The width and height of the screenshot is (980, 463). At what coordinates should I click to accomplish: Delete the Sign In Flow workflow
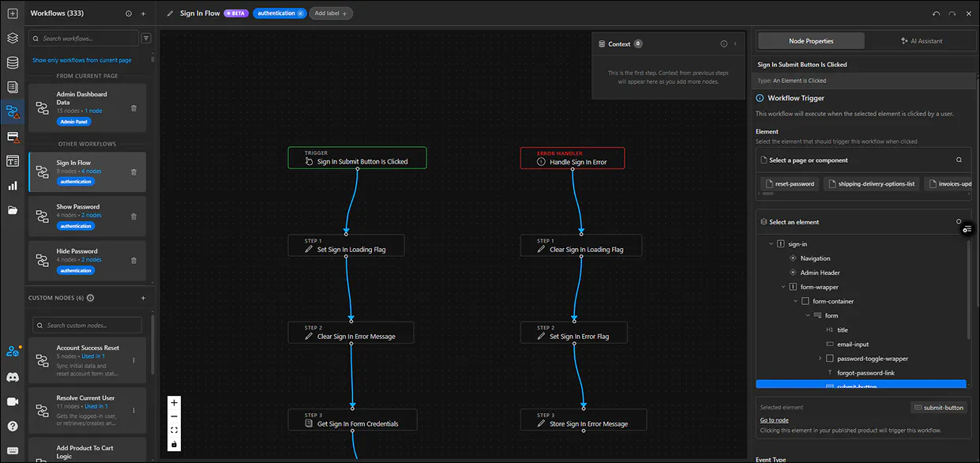click(133, 171)
